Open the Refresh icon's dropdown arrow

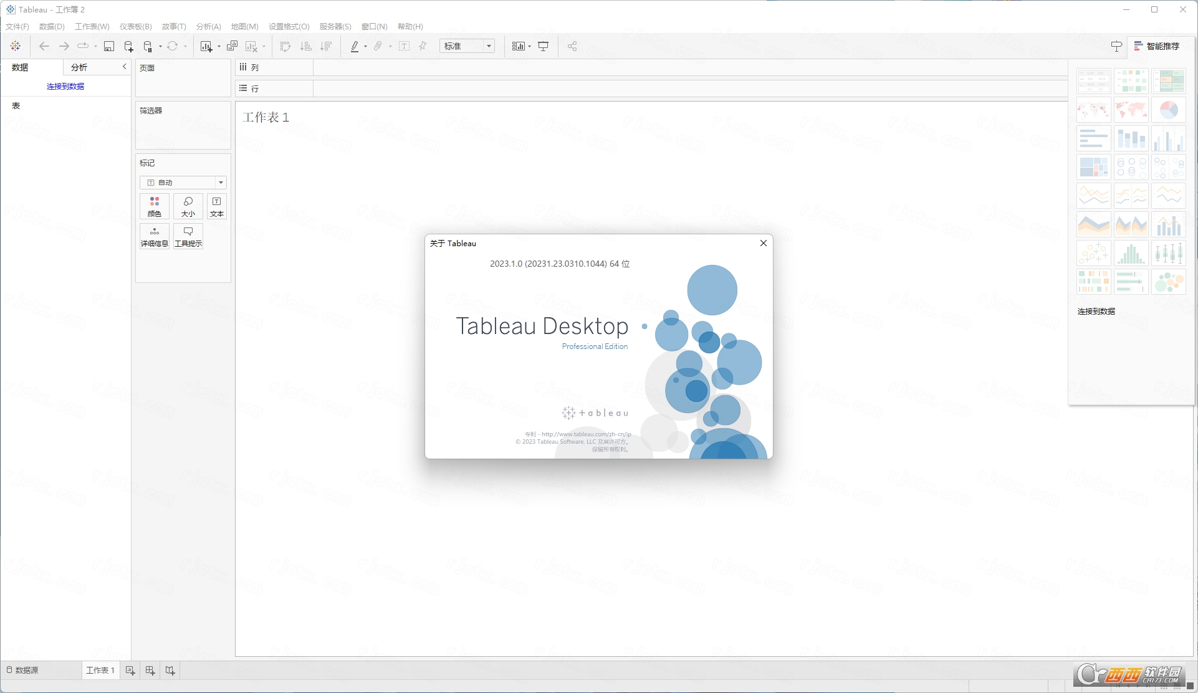185,46
